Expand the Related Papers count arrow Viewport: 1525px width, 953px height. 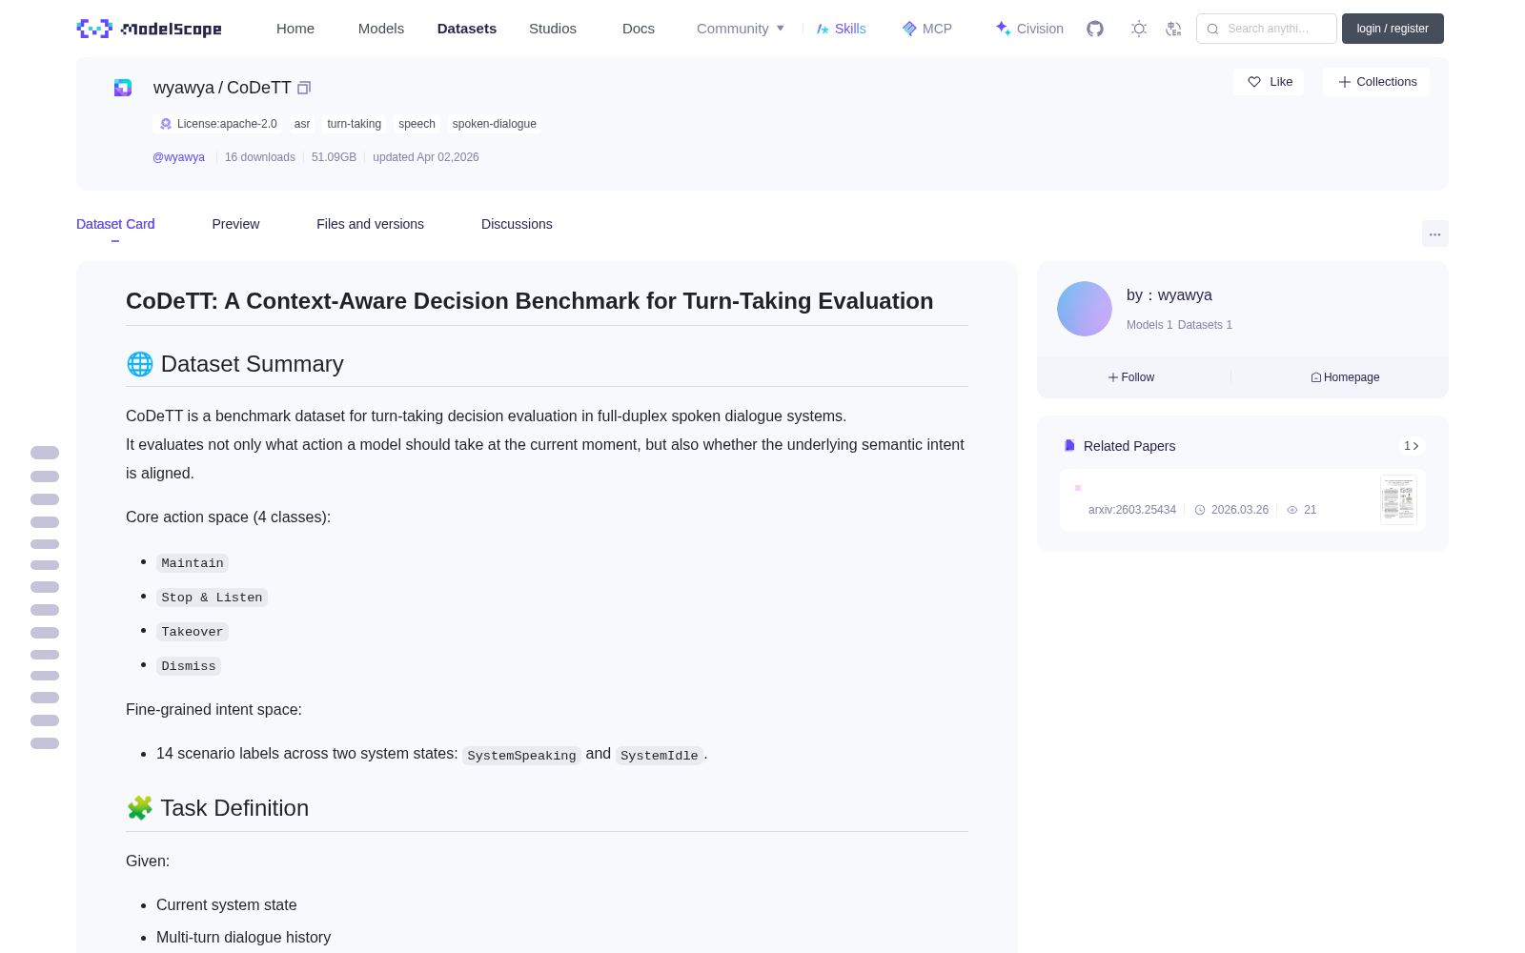[x=1412, y=446]
